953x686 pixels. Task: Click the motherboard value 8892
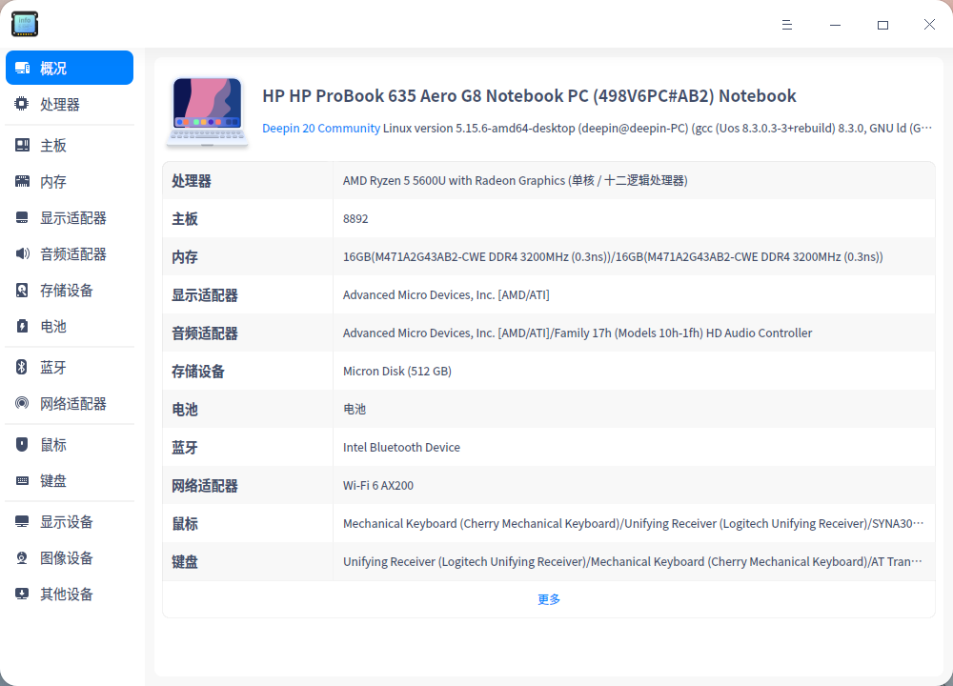click(x=355, y=219)
